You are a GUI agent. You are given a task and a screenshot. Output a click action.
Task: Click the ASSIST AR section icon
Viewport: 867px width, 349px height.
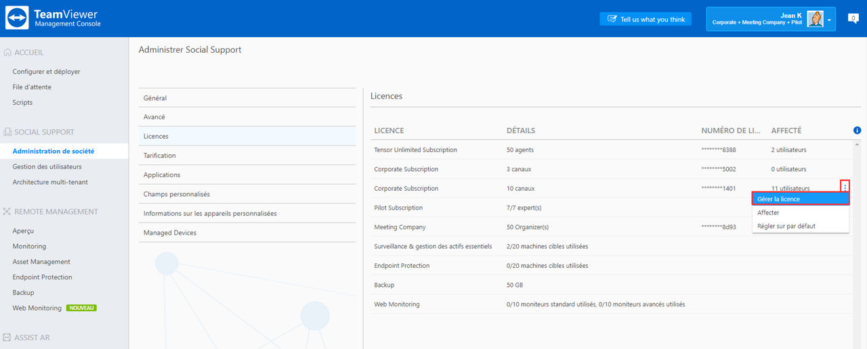pyautogui.click(x=8, y=338)
